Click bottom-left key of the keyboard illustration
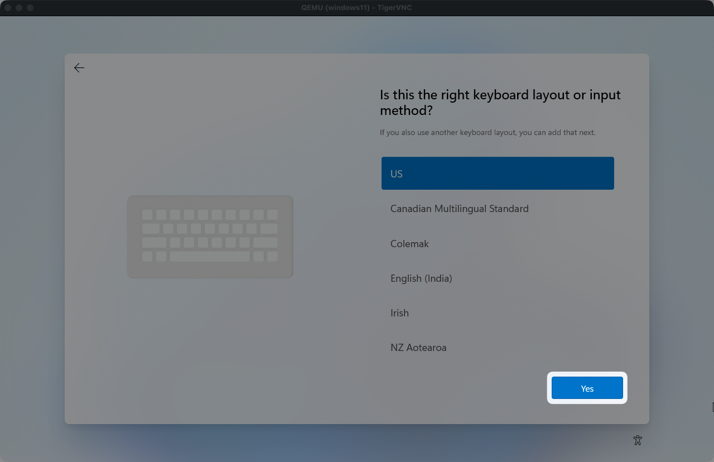Viewport: 714px width, 462px height. [147, 257]
